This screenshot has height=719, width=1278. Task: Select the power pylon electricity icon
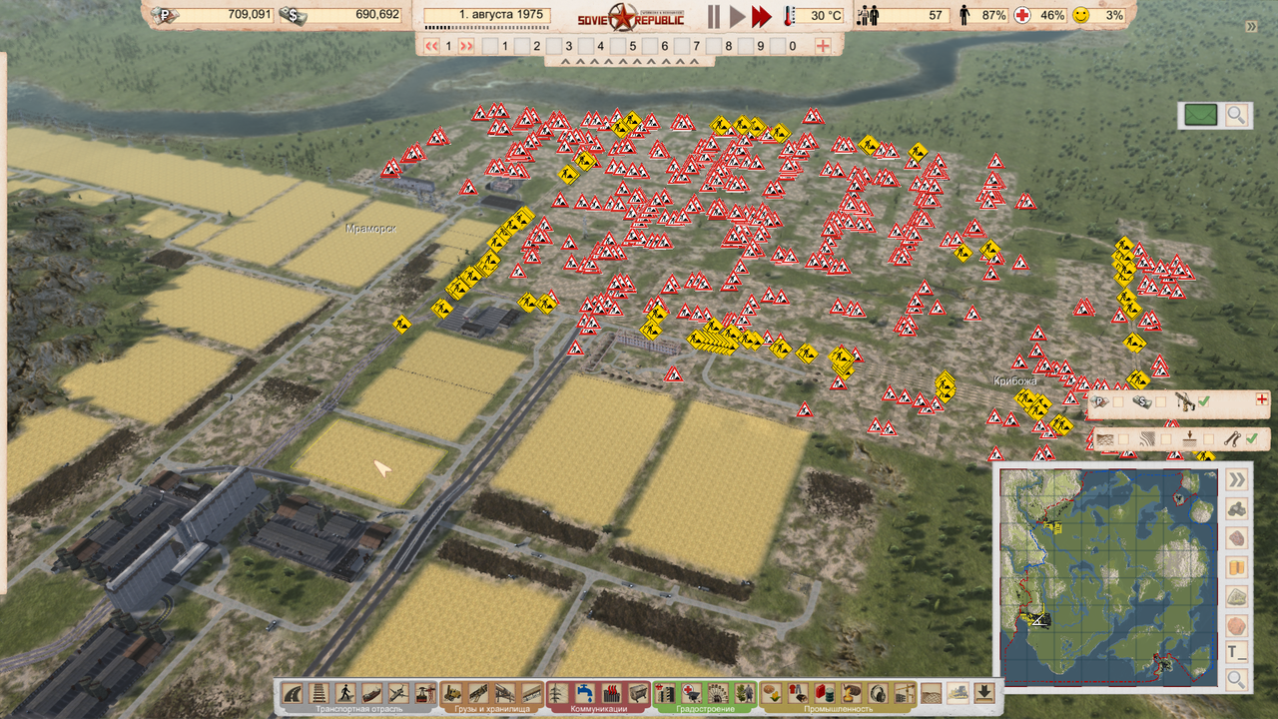[x=560, y=693]
